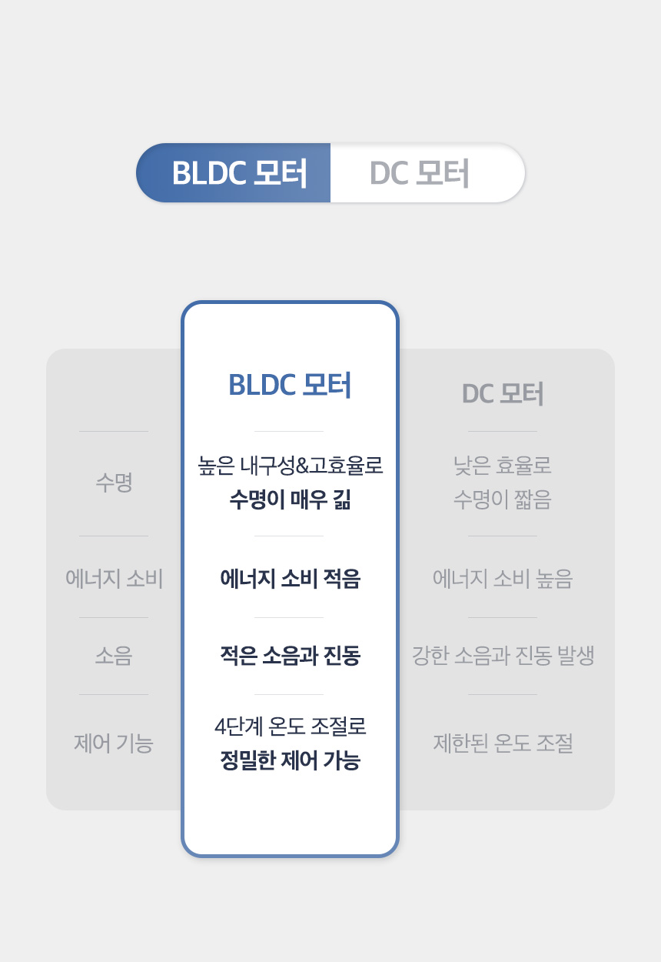The width and height of the screenshot is (661, 962).
Task: Click the bold text 정밀한 제어 가능
Action: [290, 761]
